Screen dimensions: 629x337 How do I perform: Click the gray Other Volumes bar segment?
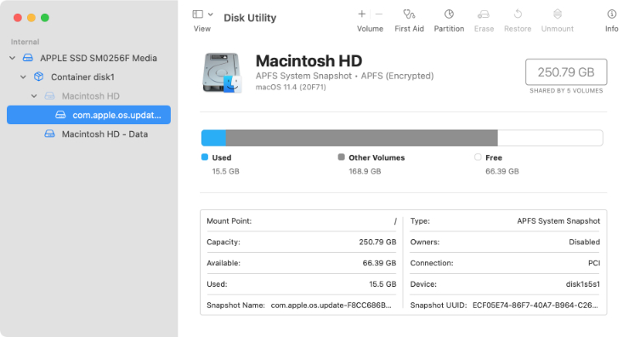coord(362,138)
